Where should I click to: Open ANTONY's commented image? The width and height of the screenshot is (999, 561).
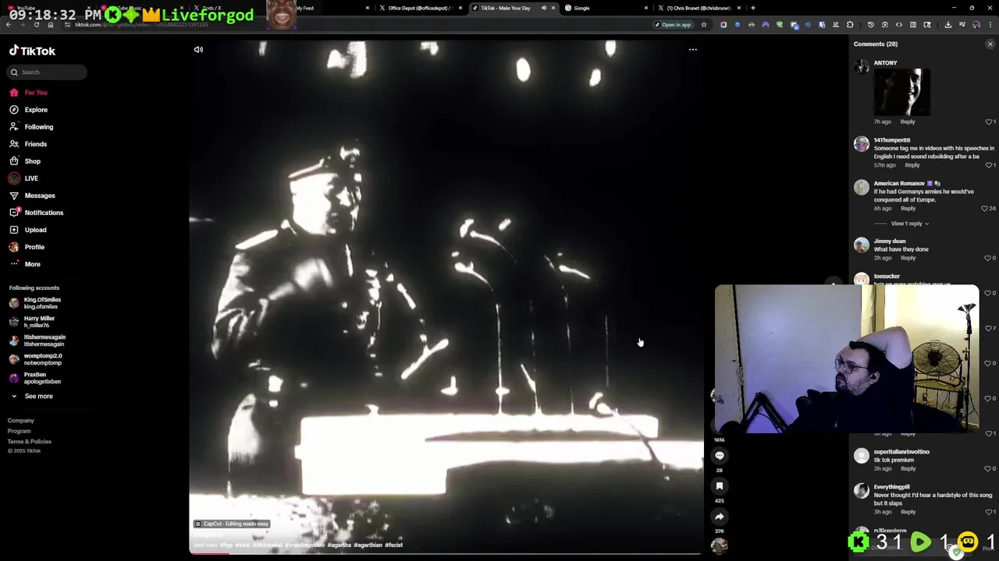901,92
